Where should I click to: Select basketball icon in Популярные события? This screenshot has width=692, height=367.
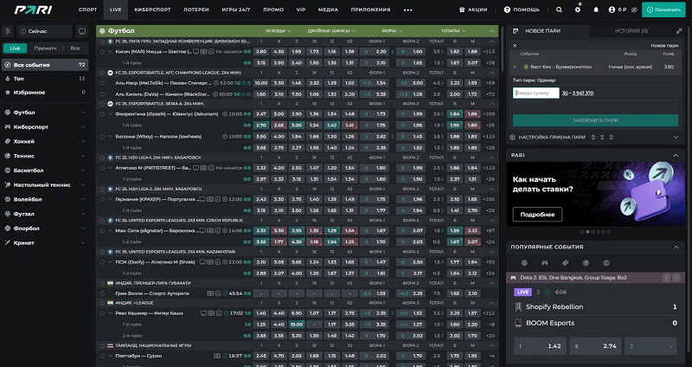click(606, 263)
